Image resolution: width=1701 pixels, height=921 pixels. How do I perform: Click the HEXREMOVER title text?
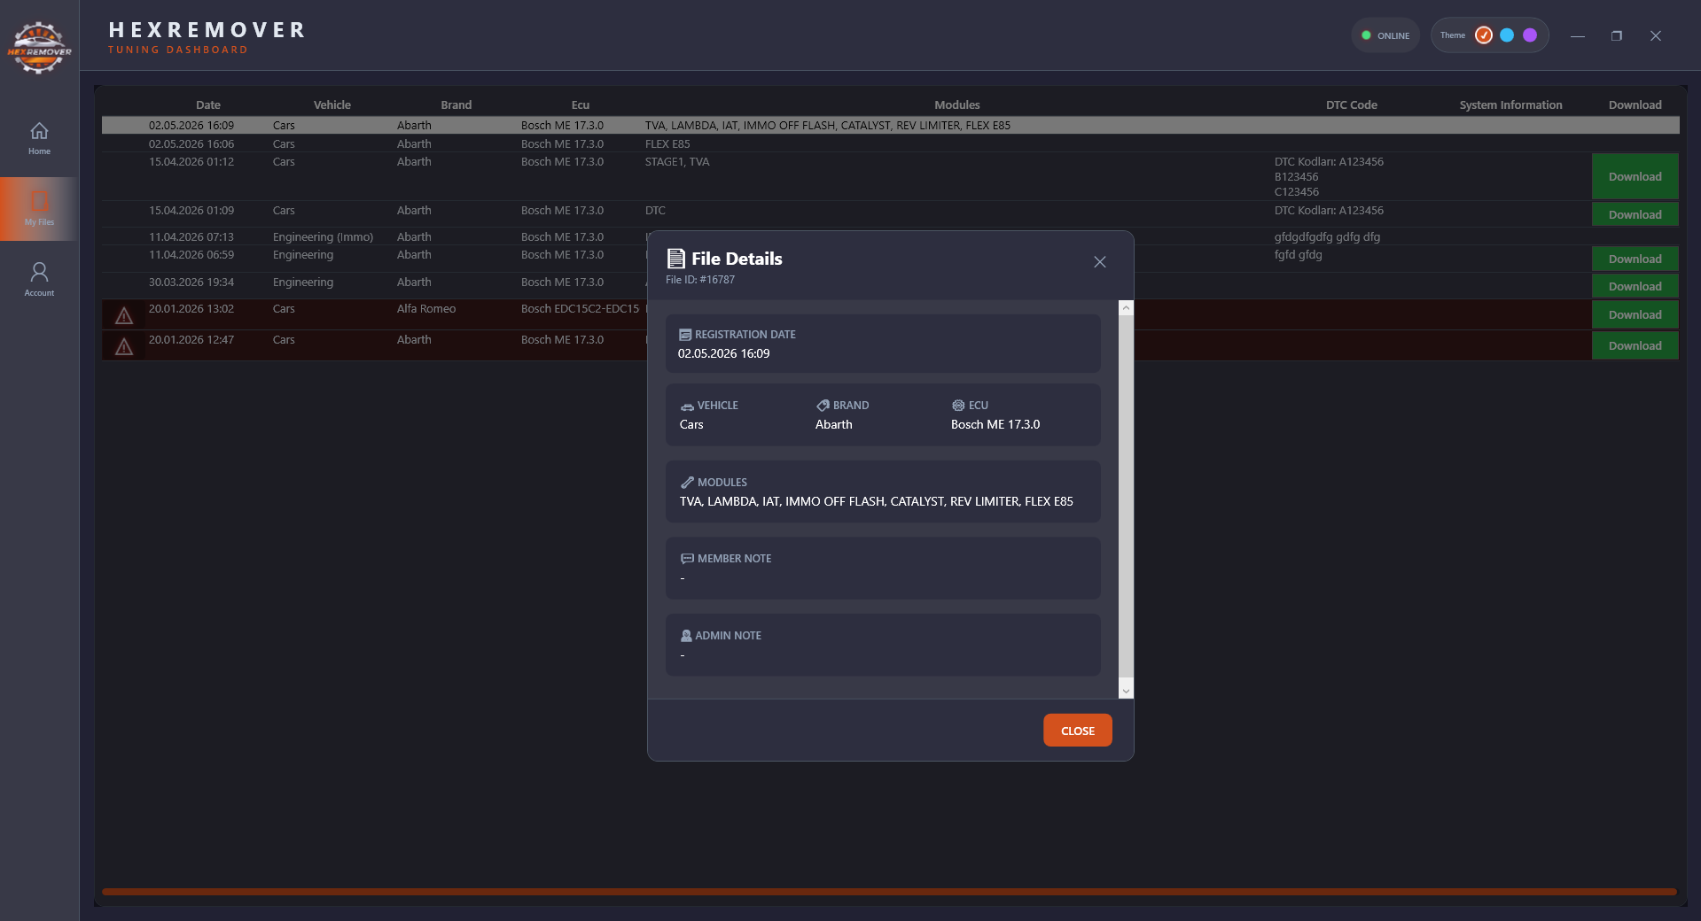click(207, 30)
